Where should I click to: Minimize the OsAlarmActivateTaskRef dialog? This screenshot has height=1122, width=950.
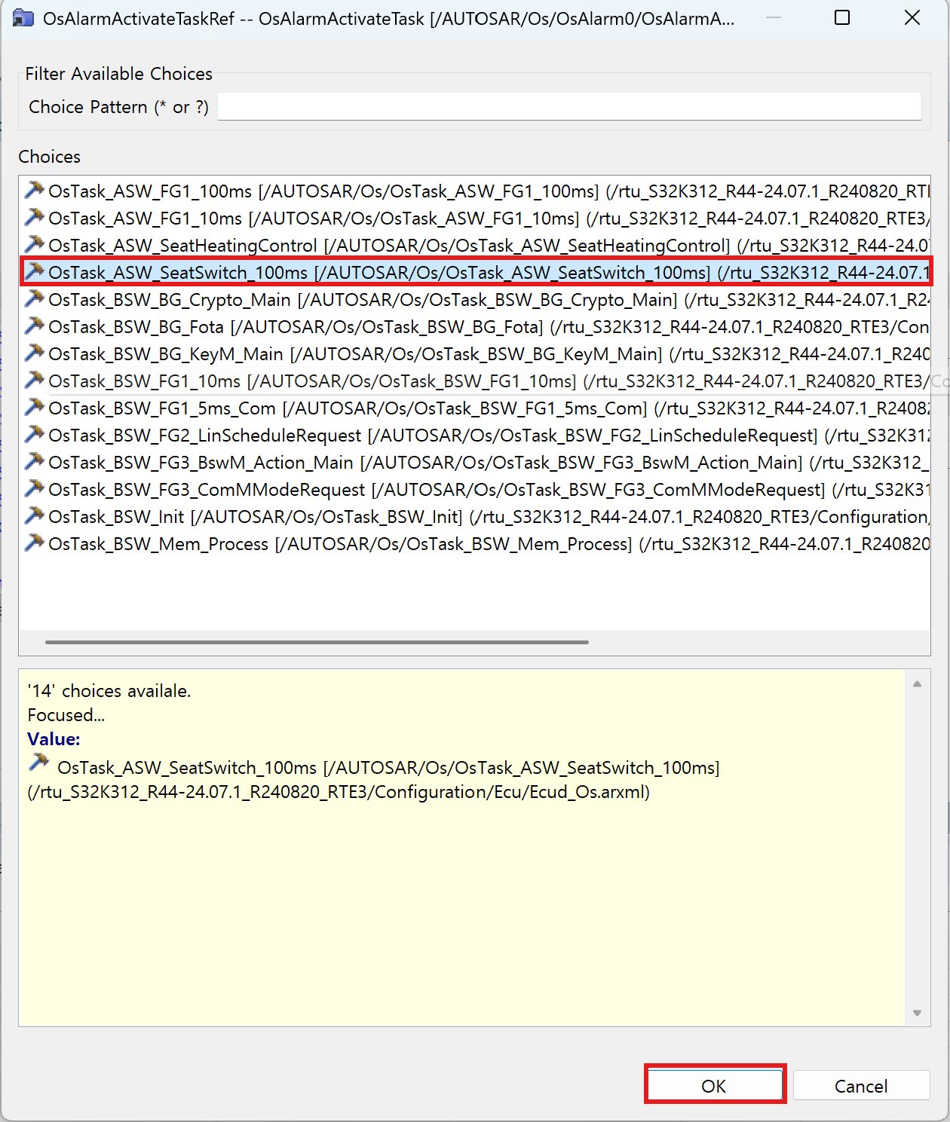click(773, 17)
